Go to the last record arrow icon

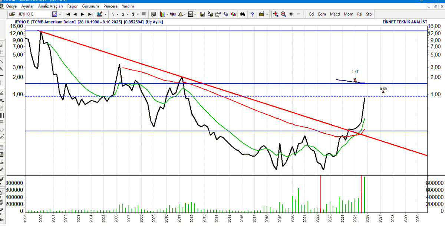[x=90, y=14]
